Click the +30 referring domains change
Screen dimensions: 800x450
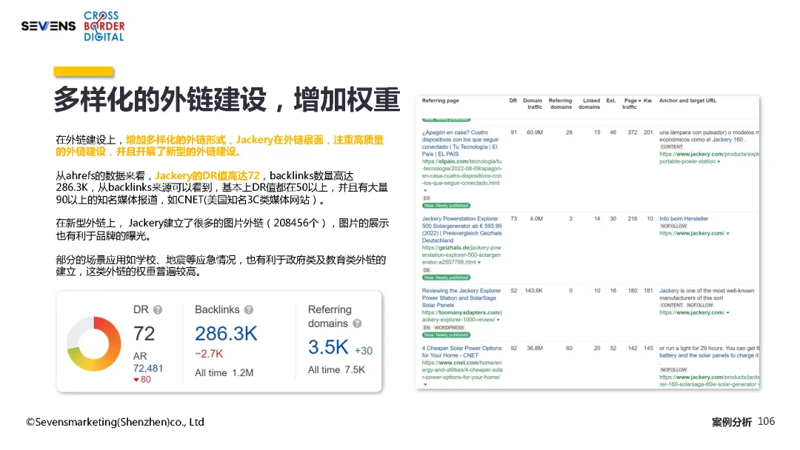click(363, 351)
